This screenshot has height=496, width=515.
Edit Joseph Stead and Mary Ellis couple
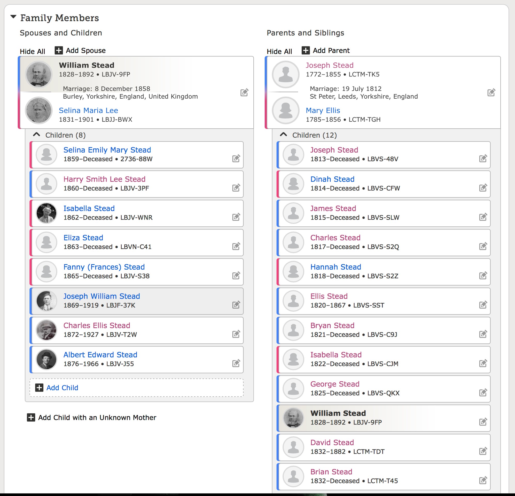click(x=491, y=92)
